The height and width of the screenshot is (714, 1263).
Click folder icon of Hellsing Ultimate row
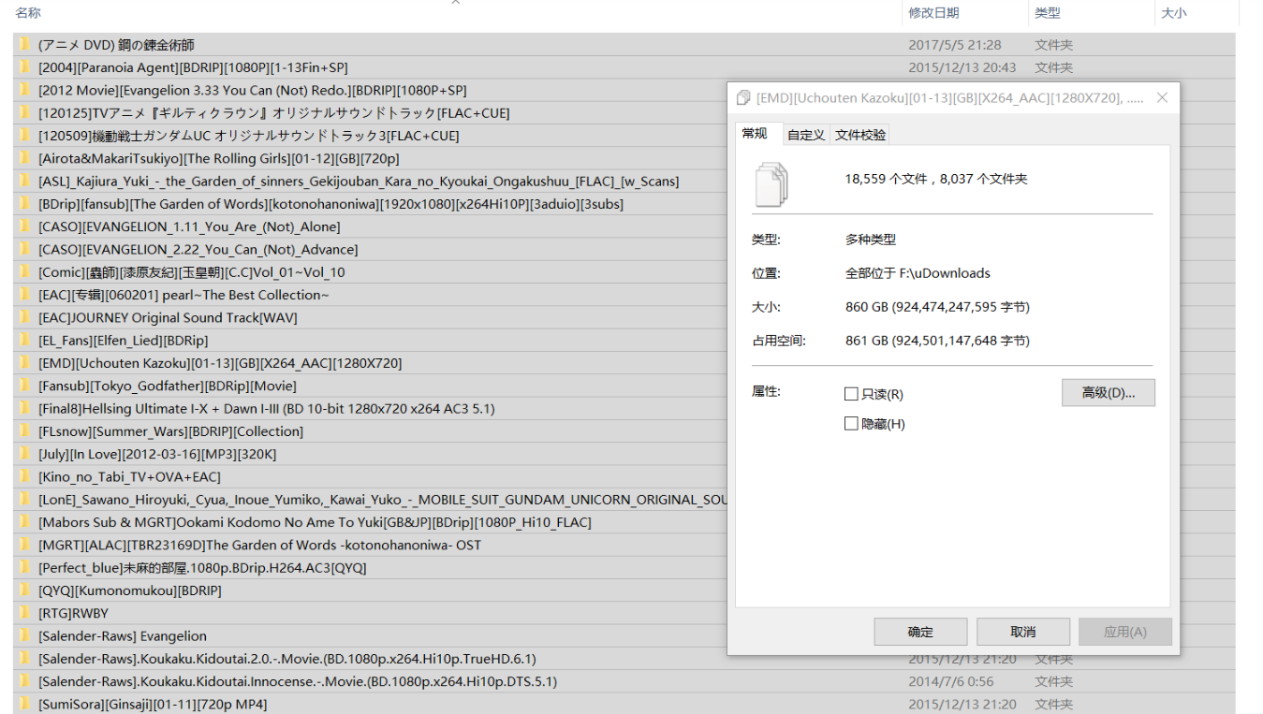coord(25,409)
